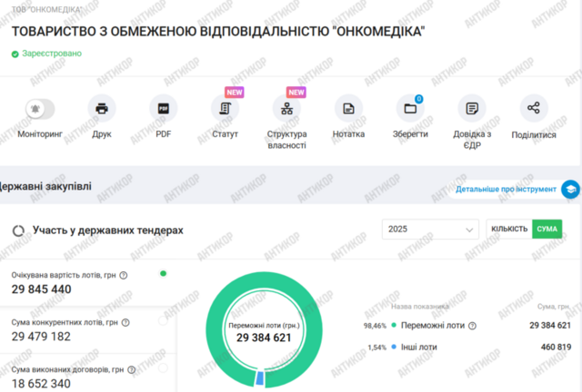This screenshot has height=392, width=582.
Task: Click help icon next to Переможні лоти legend
Action: click(472, 326)
